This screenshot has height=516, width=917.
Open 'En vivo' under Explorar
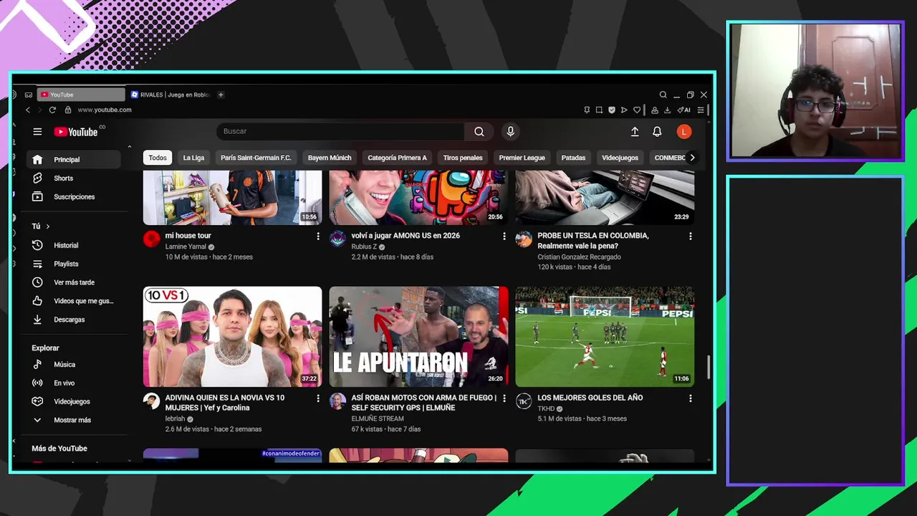tap(74, 383)
